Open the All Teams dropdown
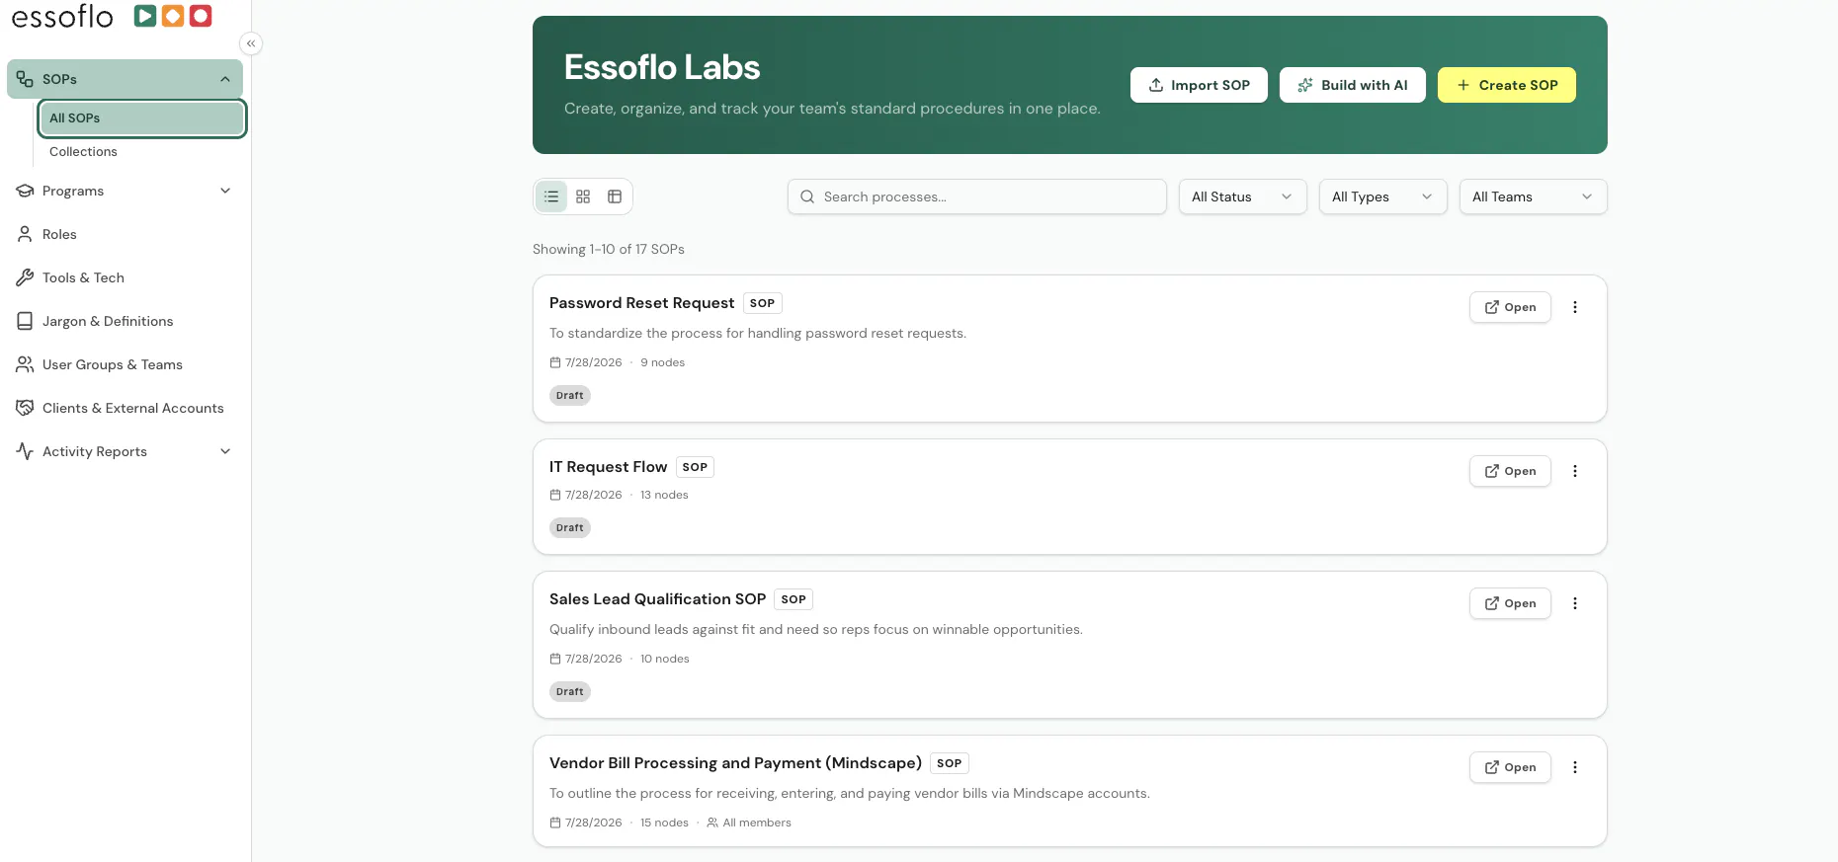This screenshot has height=862, width=1838. click(1533, 196)
